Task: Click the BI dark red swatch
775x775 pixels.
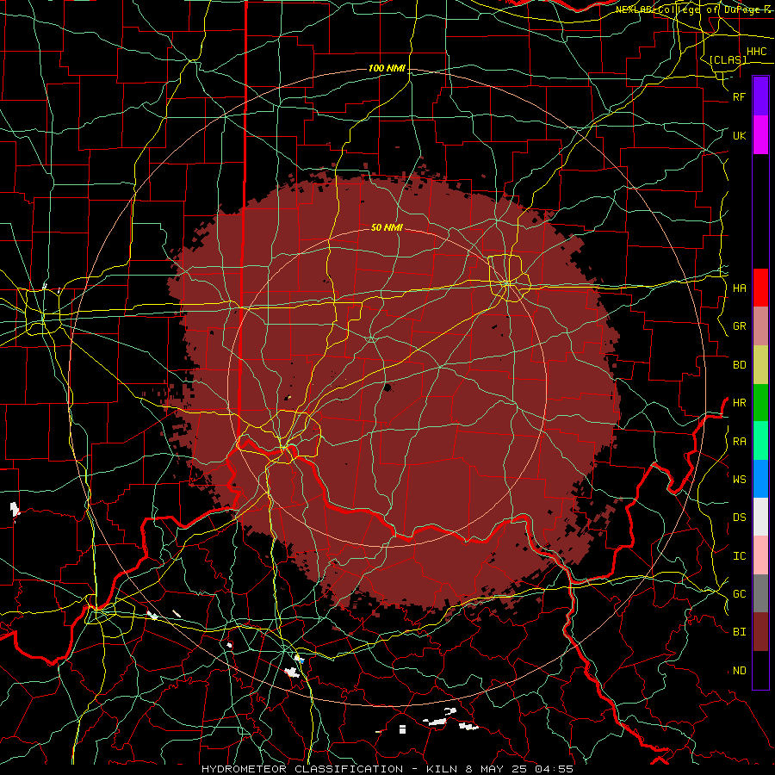Action: click(x=760, y=632)
